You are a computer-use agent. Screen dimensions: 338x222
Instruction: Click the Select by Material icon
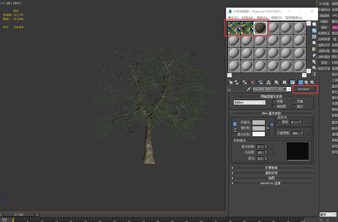pyautogui.click(x=314, y=68)
